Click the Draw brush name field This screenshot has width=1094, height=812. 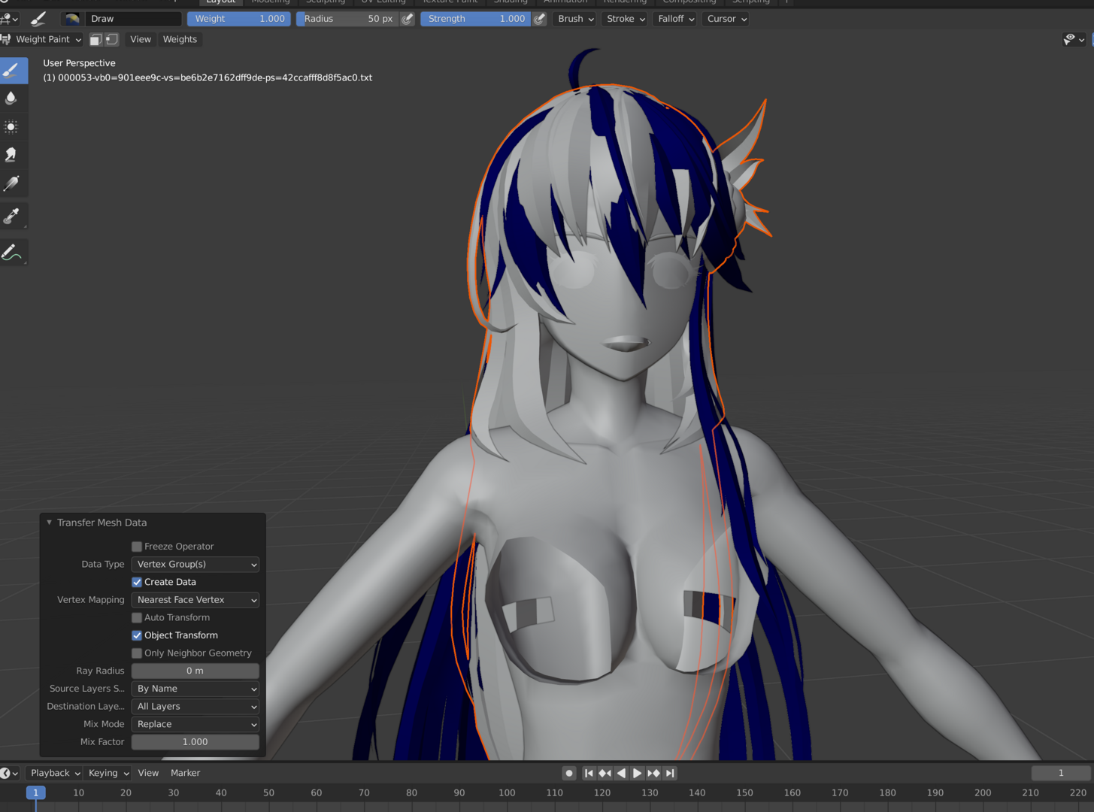[132, 19]
